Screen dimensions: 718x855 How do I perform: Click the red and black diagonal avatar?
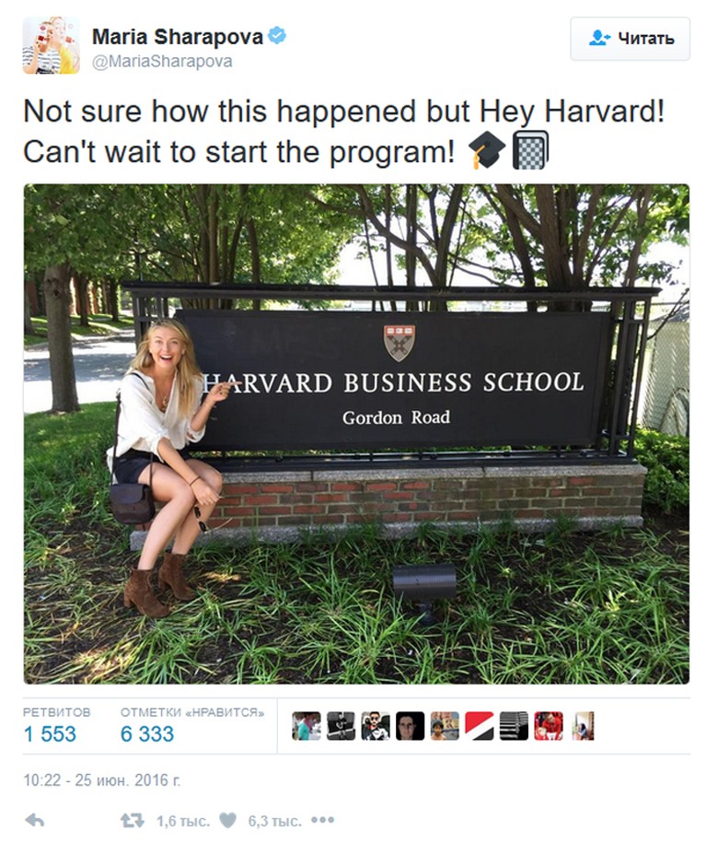479,726
